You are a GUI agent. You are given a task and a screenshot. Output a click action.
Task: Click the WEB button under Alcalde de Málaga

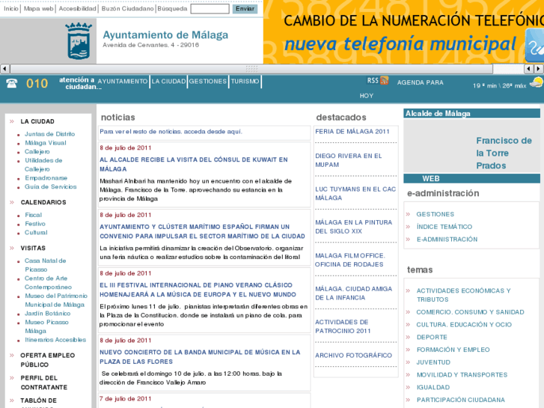(x=431, y=178)
